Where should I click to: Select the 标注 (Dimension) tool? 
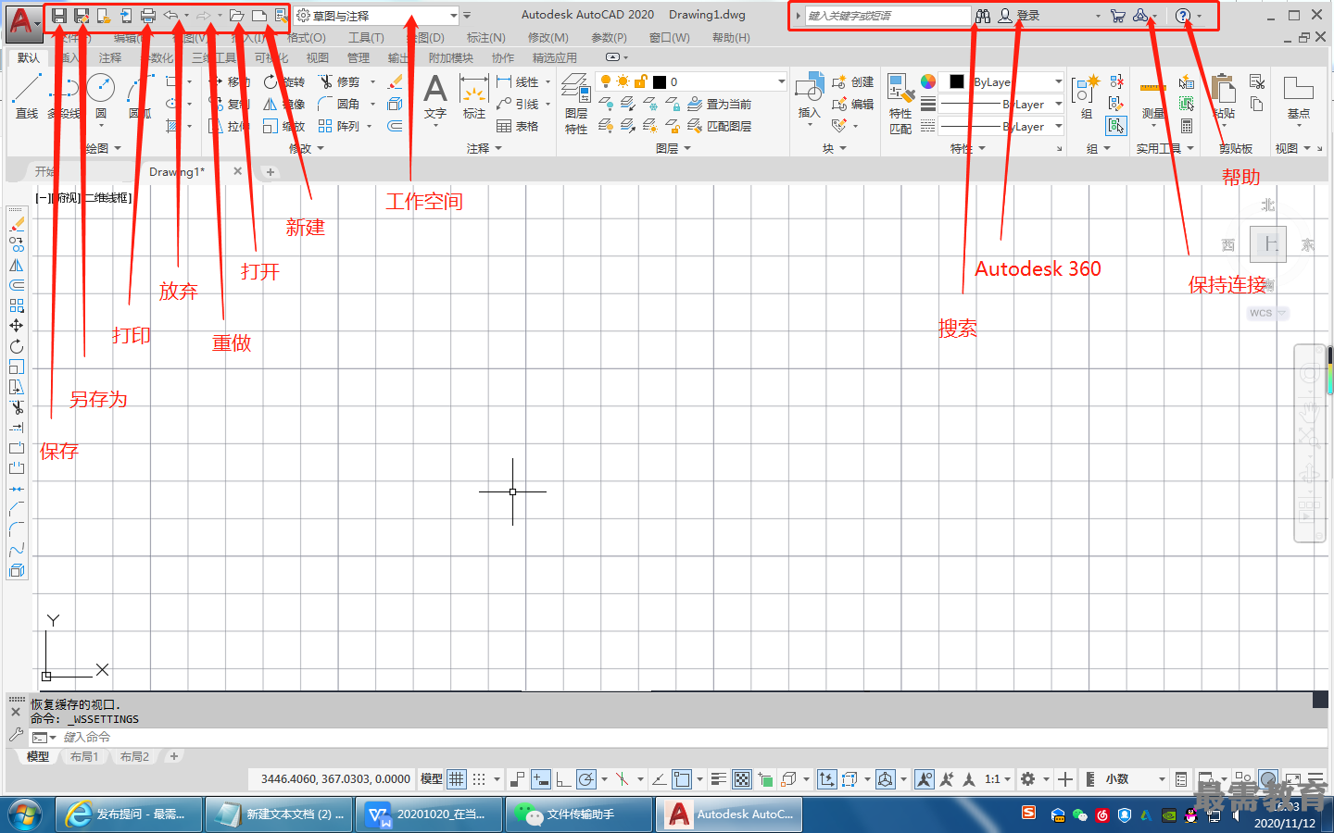tap(474, 98)
